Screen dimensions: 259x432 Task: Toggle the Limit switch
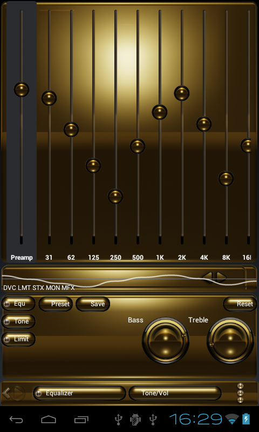click(18, 339)
